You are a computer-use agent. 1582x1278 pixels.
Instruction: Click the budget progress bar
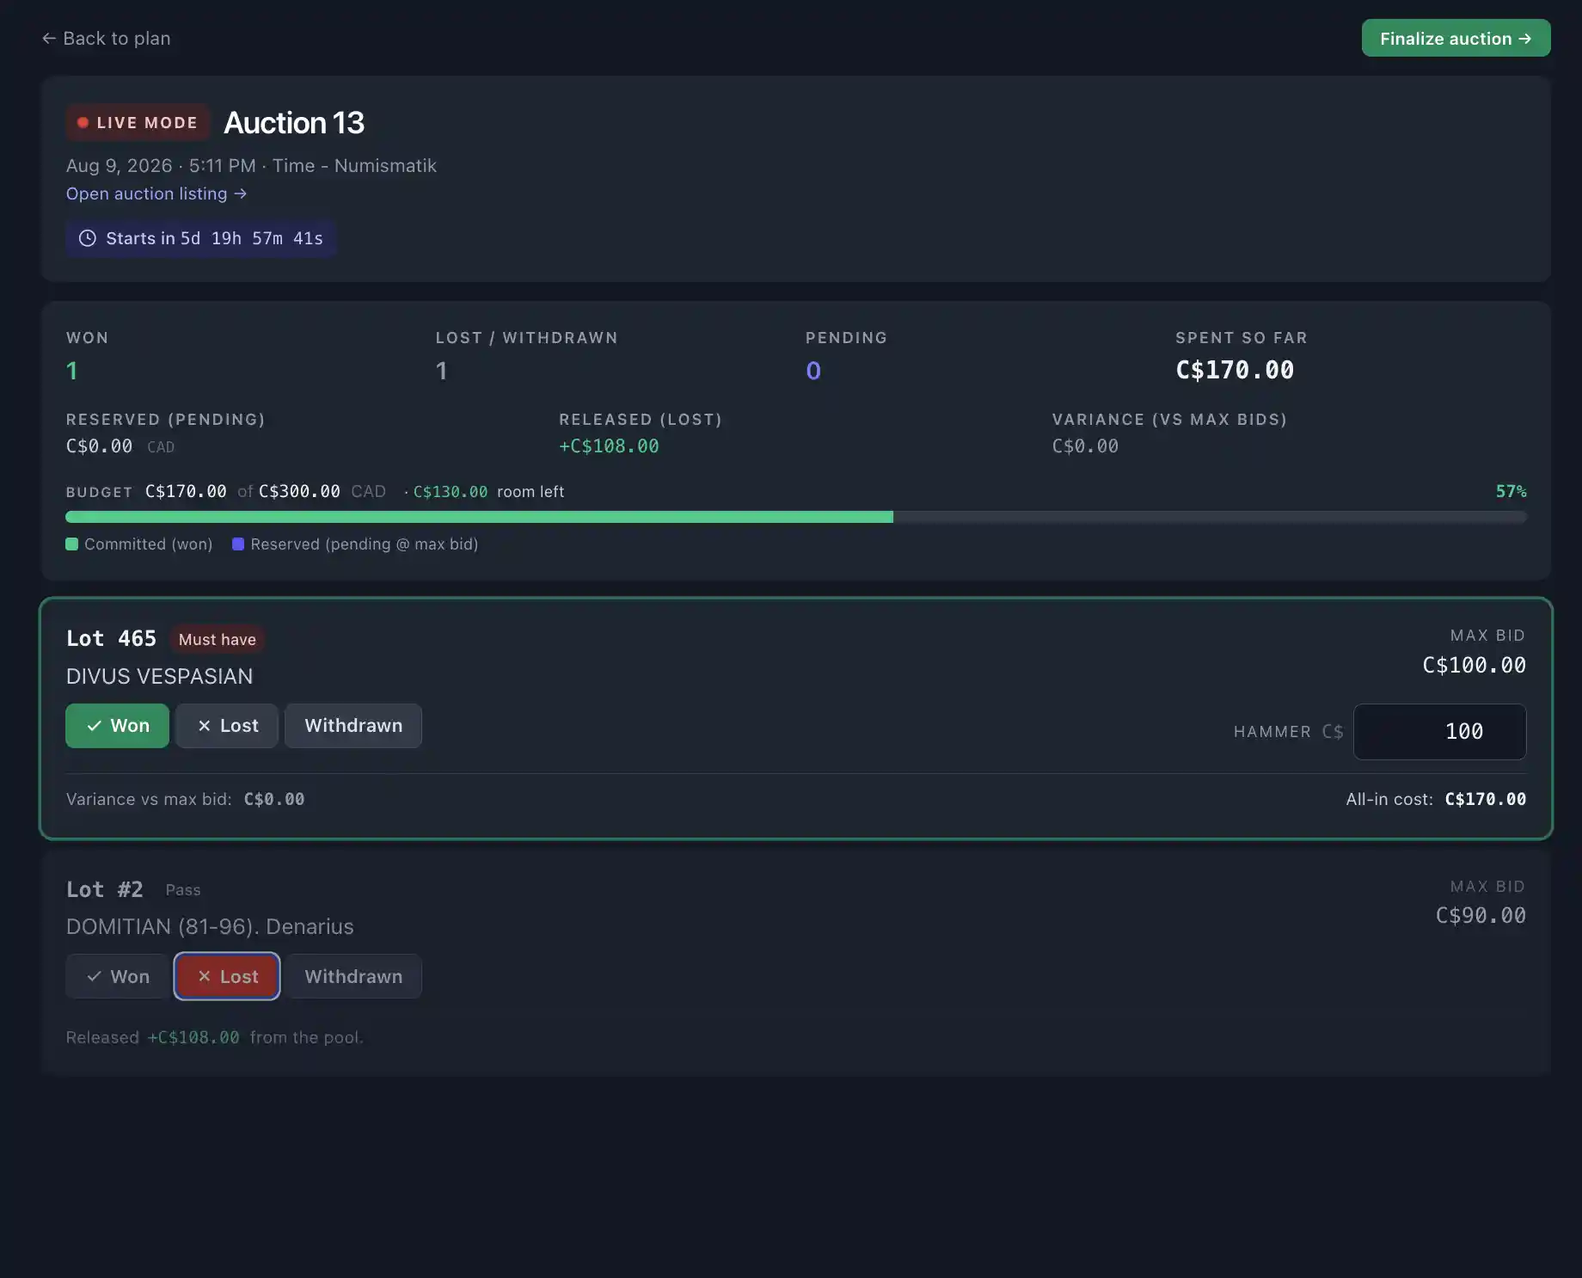coord(796,517)
